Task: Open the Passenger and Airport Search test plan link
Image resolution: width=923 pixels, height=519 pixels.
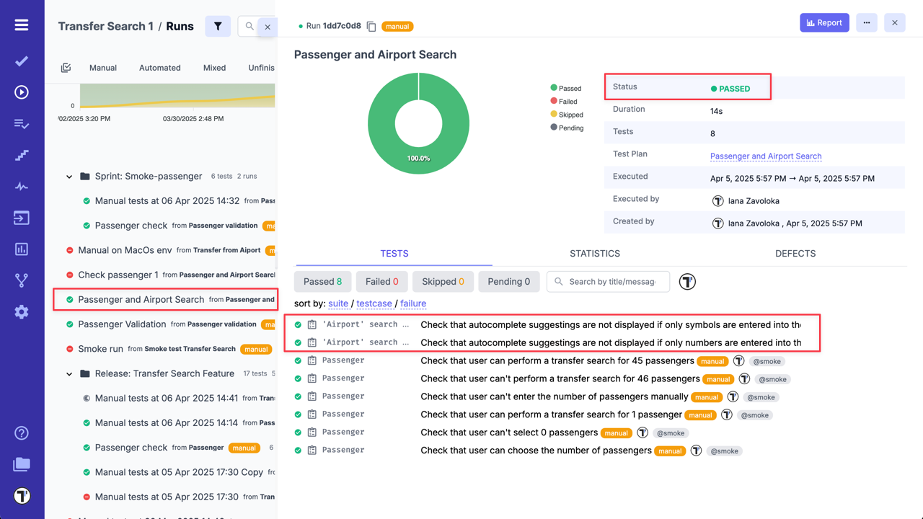Action: point(765,156)
